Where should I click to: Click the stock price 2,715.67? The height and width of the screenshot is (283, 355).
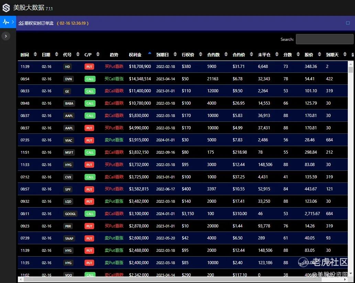[312, 214]
